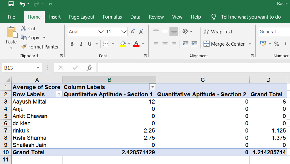Open the Column Labels filter dropdown
The height and width of the screenshot is (164, 290).
tap(153, 87)
